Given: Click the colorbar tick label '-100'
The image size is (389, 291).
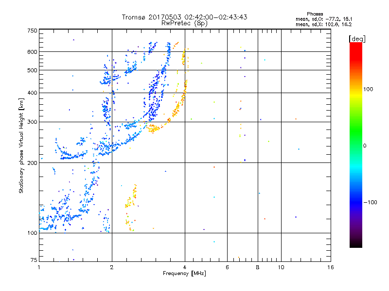Looking at the screenshot, I should point(371,202).
